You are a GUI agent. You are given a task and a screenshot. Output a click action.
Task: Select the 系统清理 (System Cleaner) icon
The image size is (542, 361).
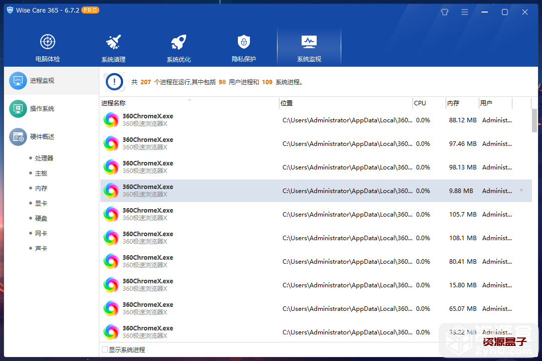(x=113, y=48)
